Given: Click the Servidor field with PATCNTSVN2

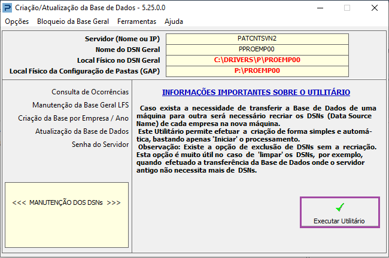Looking at the screenshot, I should pos(257,39).
